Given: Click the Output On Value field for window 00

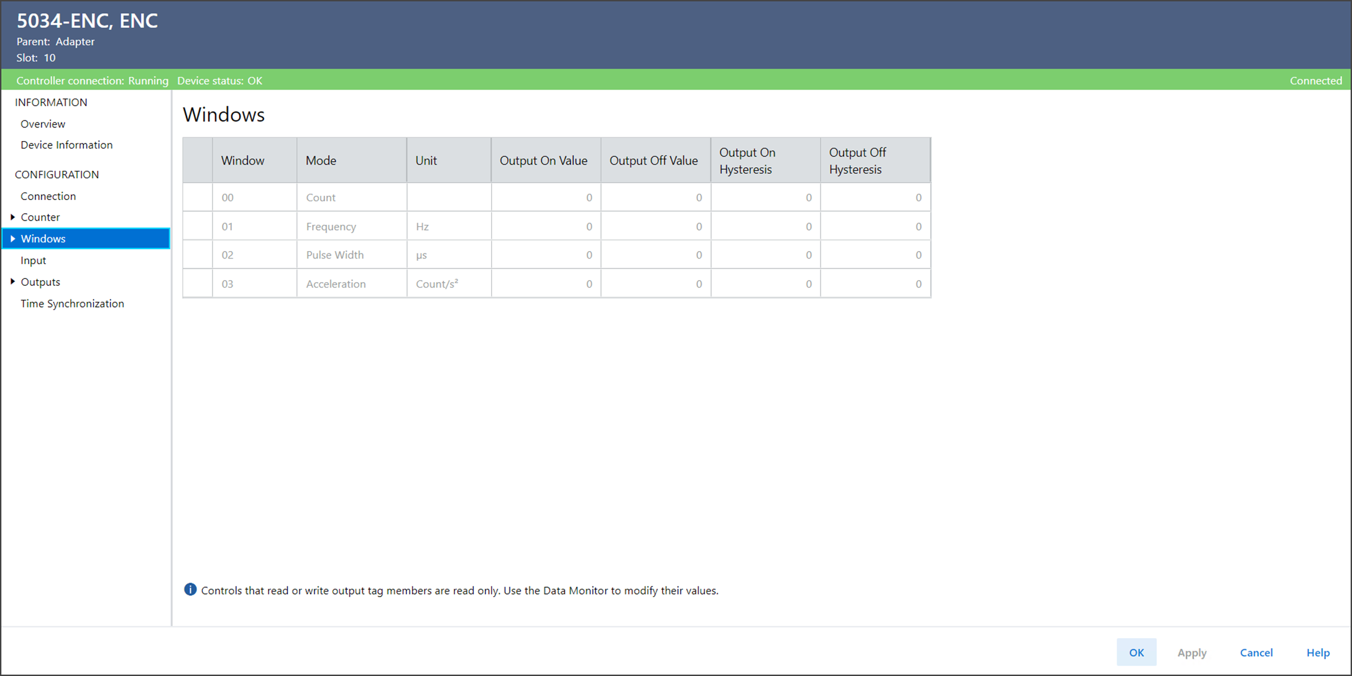Looking at the screenshot, I should tap(546, 198).
